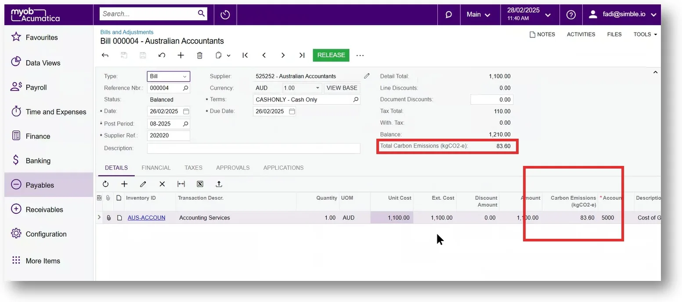Select the Unit Cost cell 1,100.00
682x302 pixels.
point(392,218)
